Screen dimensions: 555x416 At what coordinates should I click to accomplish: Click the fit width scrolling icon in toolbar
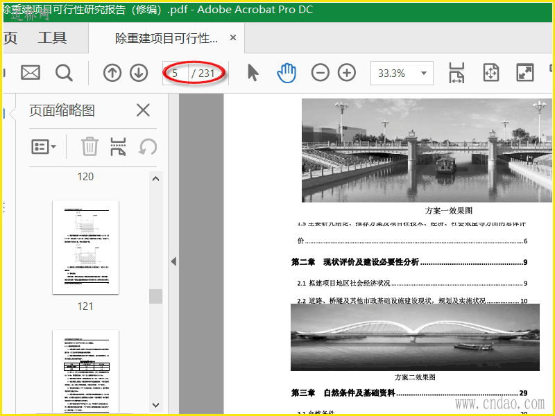(x=456, y=73)
